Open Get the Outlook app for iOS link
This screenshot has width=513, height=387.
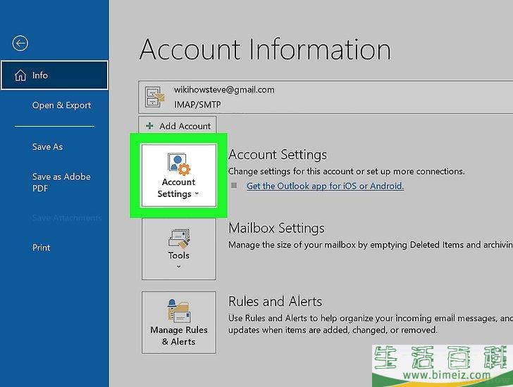pos(326,186)
